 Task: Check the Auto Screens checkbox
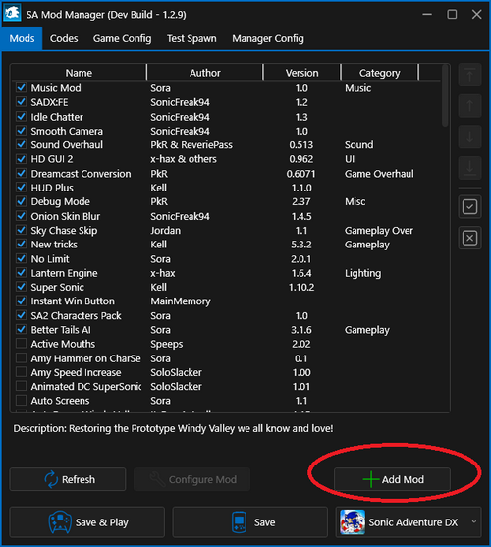click(21, 400)
